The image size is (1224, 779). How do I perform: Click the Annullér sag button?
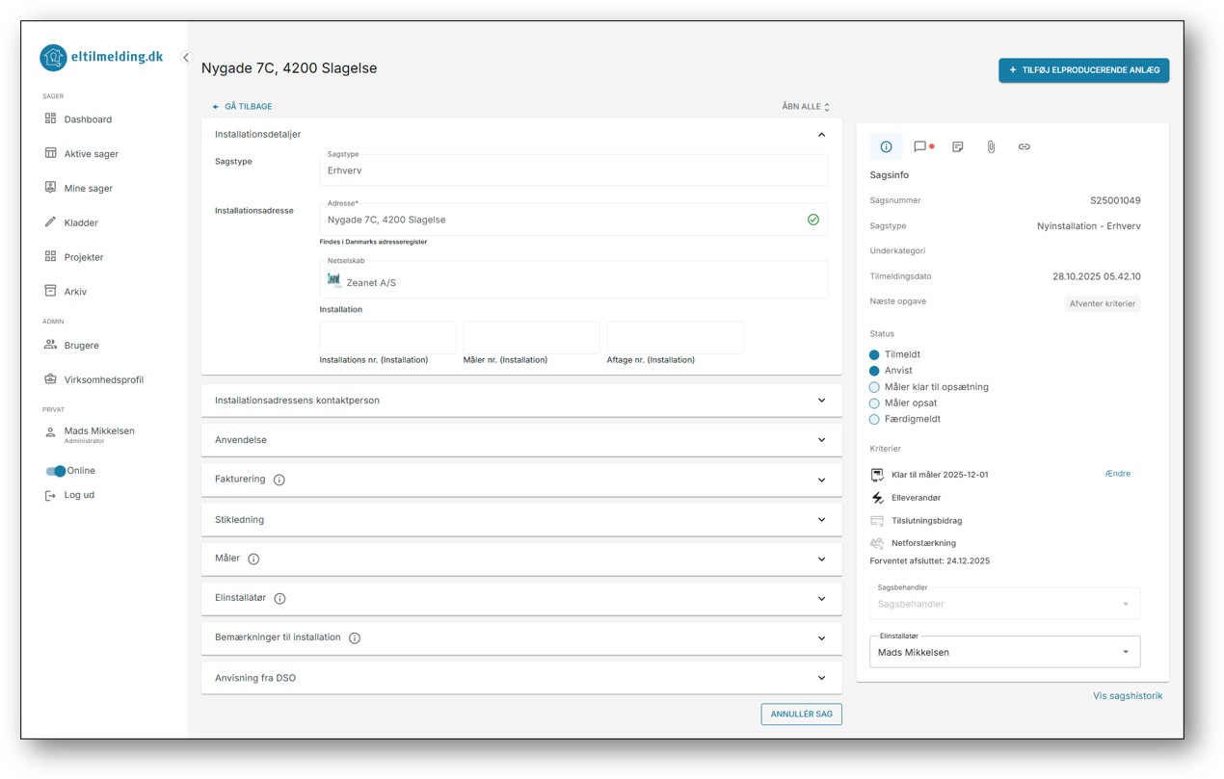click(x=801, y=714)
